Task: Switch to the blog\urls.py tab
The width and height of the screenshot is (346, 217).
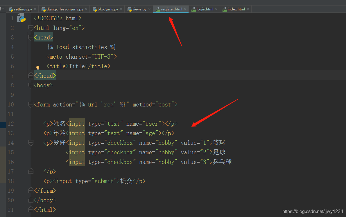Action: point(108,9)
